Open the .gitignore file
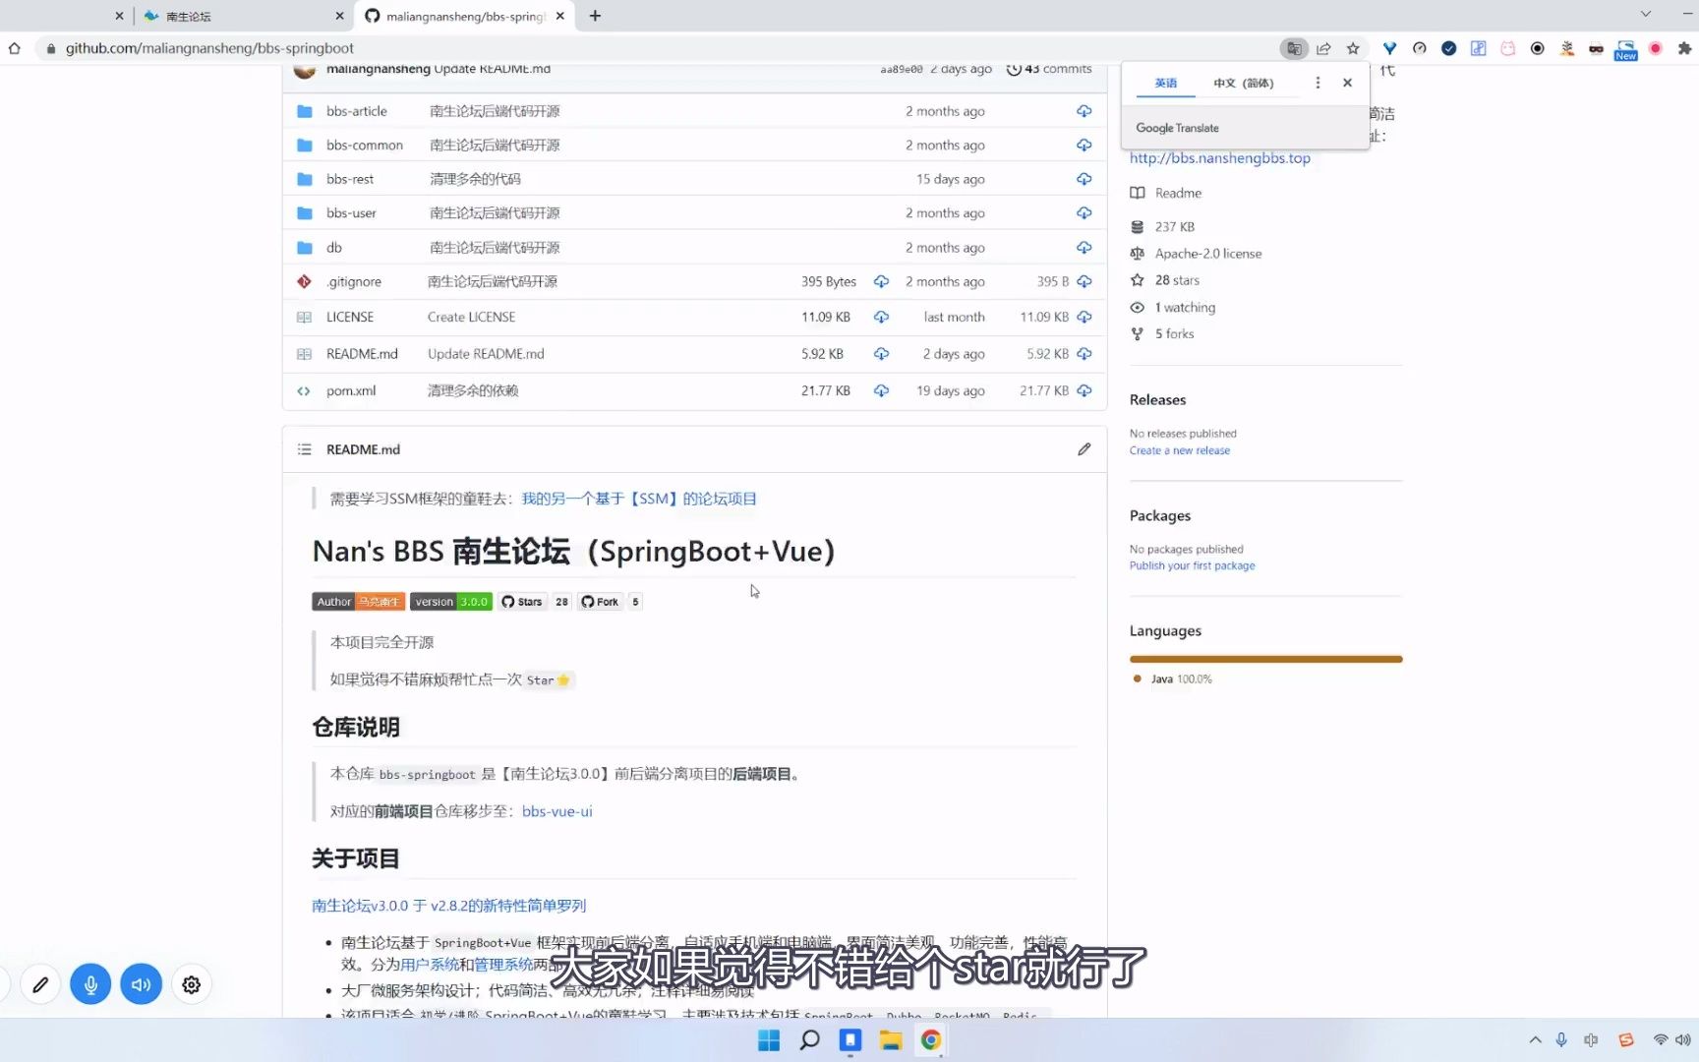Screen dimensions: 1699x1062 click(x=354, y=281)
